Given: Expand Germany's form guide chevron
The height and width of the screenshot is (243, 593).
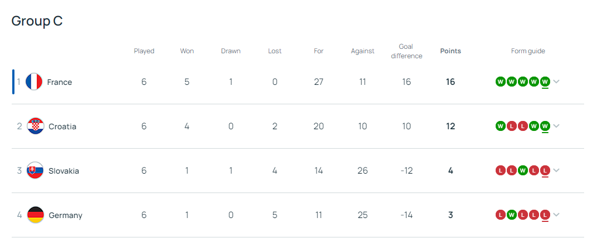Looking at the screenshot, I should [x=556, y=215].
